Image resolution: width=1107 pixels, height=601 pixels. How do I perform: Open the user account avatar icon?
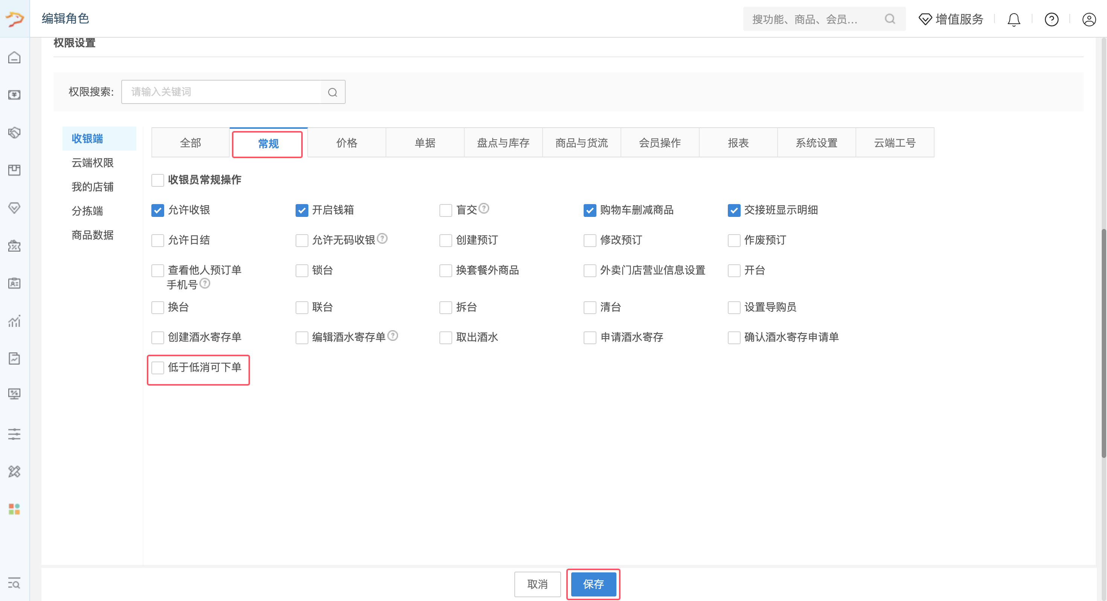[x=1089, y=19]
